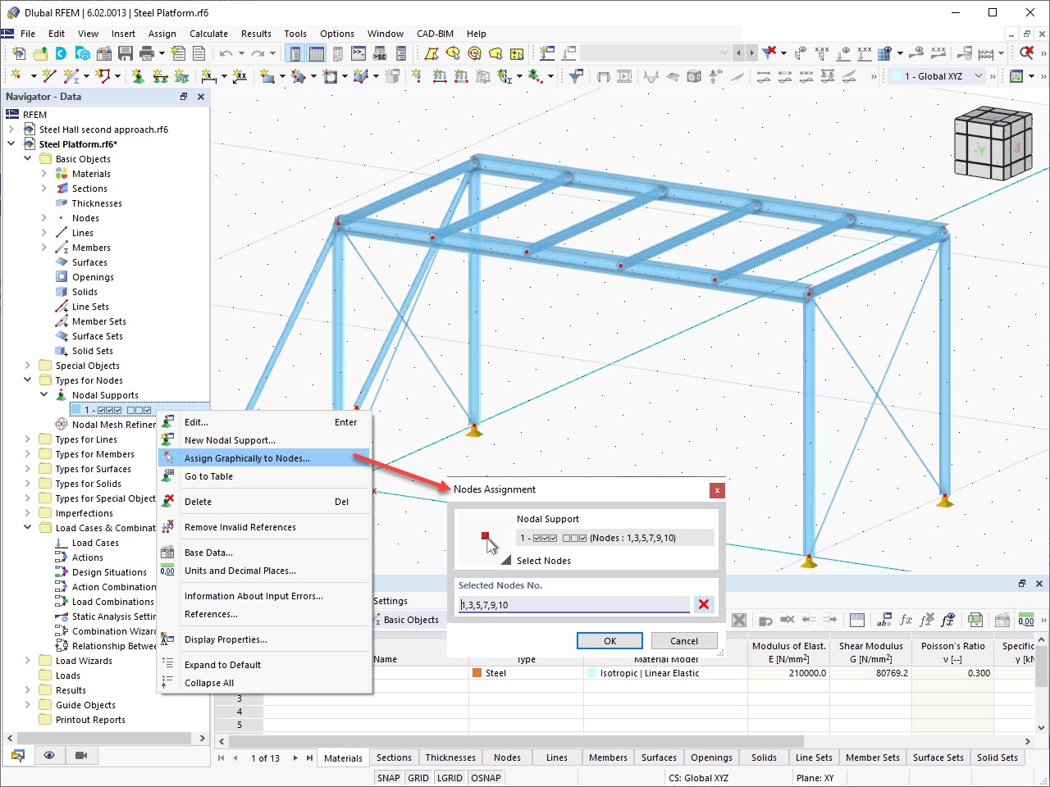Toggle LGRID in the status bar
The height and width of the screenshot is (787, 1050).
[x=450, y=778]
